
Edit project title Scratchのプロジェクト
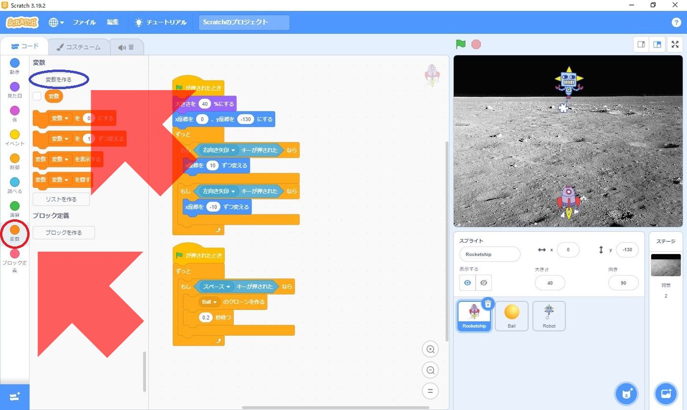[244, 22]
